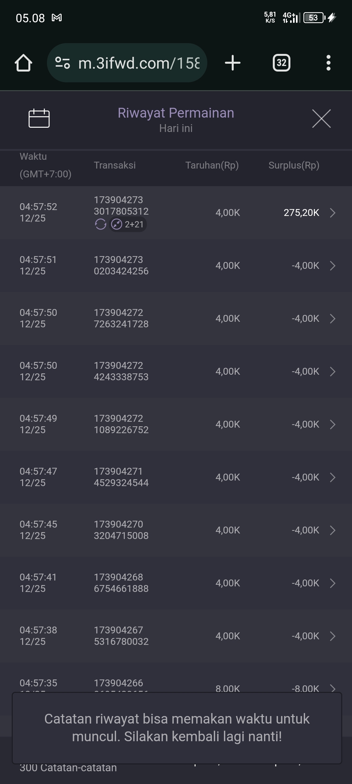Open the calendar date picker icon
The width and height of the screenshot is (352, 784).
(x=39, y=118)
